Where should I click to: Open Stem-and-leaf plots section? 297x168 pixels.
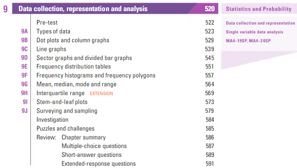[x=62, y=102]
